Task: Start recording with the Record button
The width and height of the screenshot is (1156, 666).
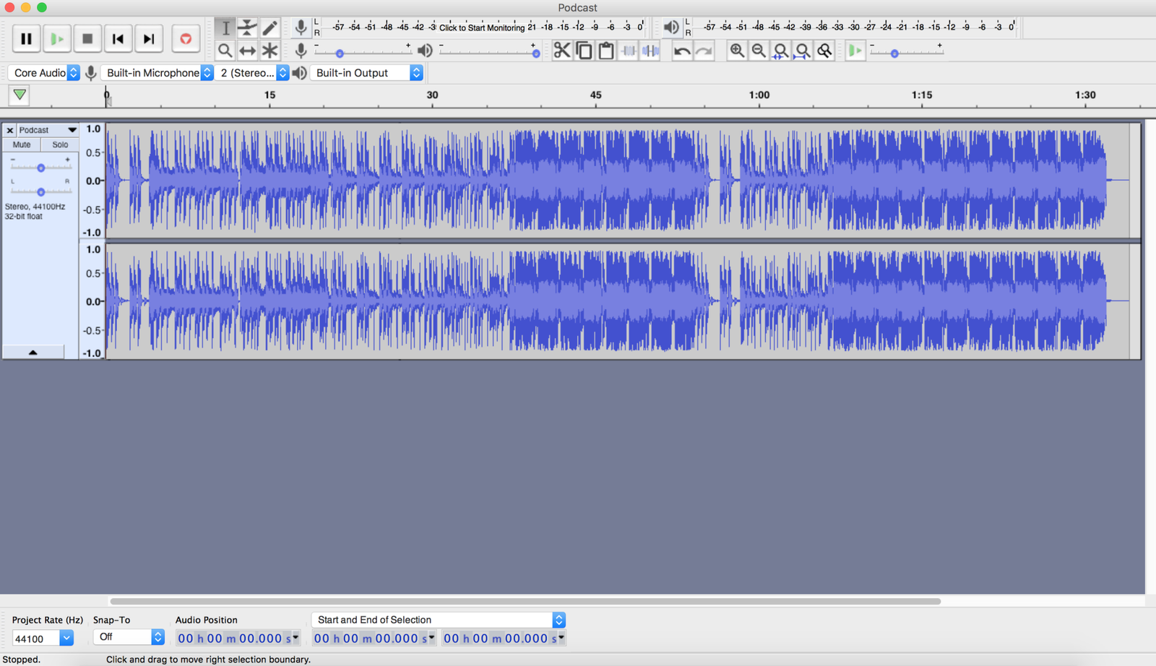Action: 186,39
